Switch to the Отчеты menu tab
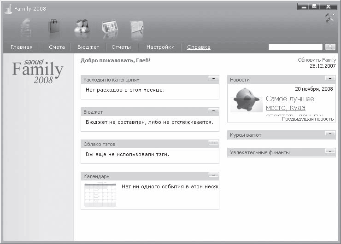The width and height of the screenshot is (341, 244). (x=121, y=47)
